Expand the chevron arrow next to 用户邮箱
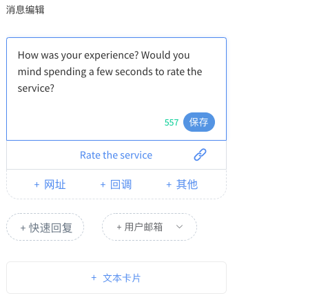The image size is (319, 300). tap(179, 227)
